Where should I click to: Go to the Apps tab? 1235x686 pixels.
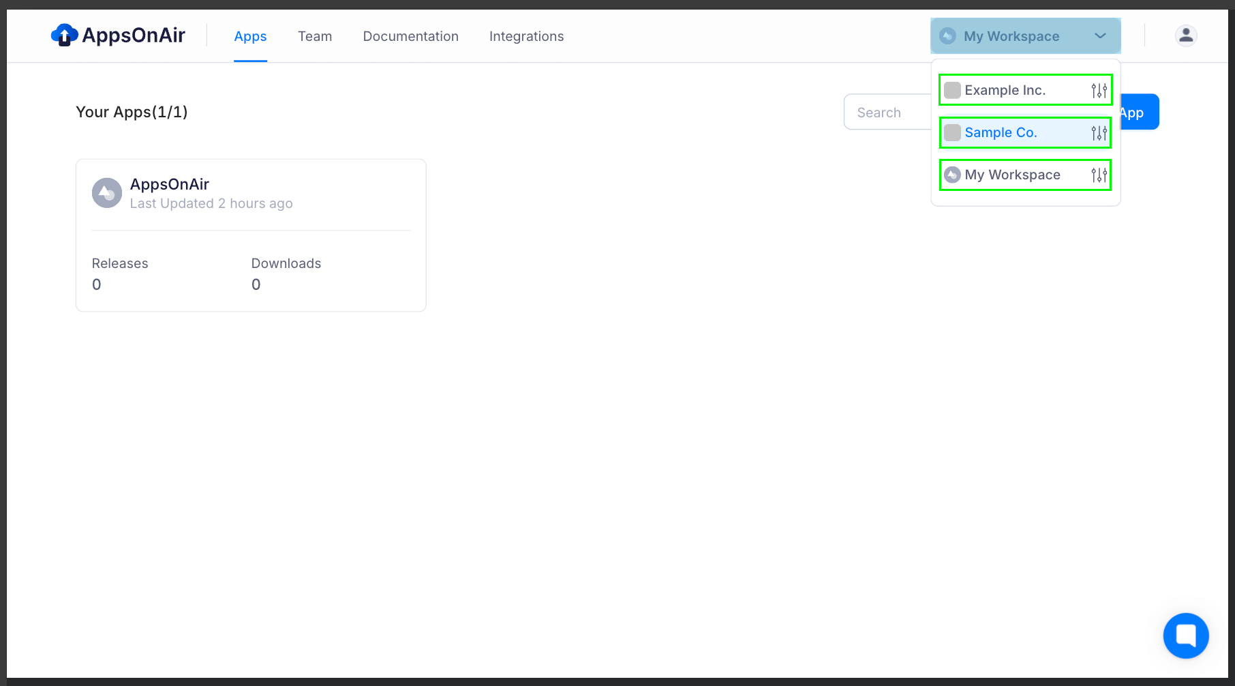(x=250, y=37)
